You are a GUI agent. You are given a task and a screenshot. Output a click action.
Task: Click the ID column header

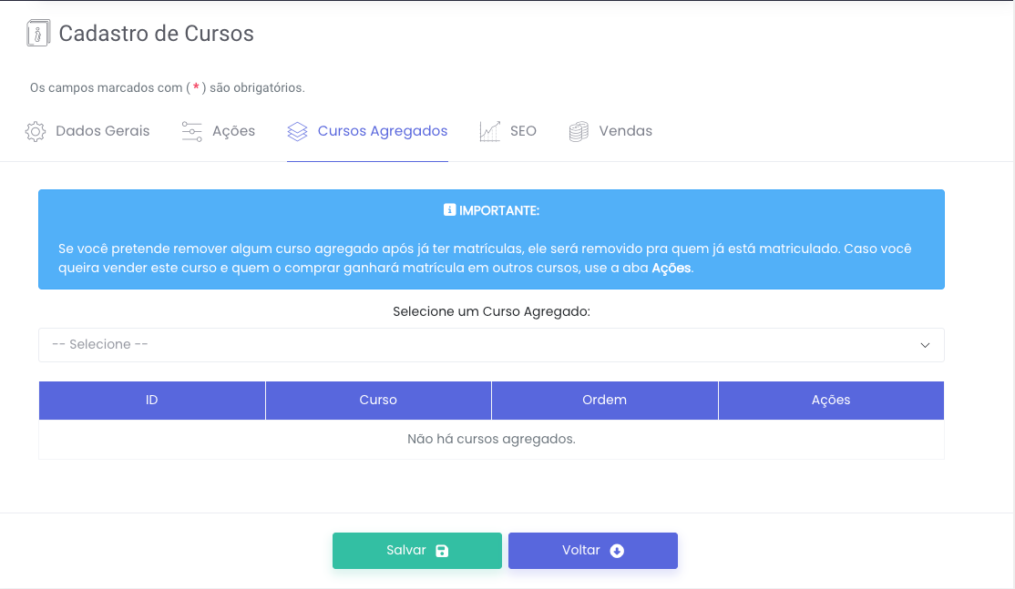[152, 401]
